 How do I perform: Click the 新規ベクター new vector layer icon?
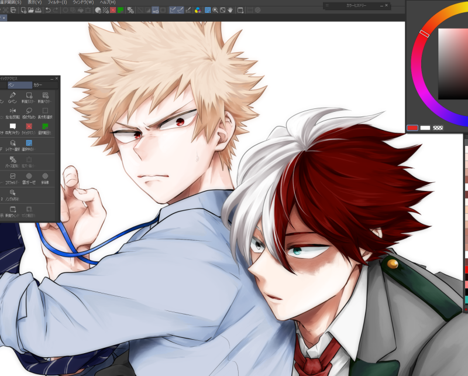[x=45, y=98]
